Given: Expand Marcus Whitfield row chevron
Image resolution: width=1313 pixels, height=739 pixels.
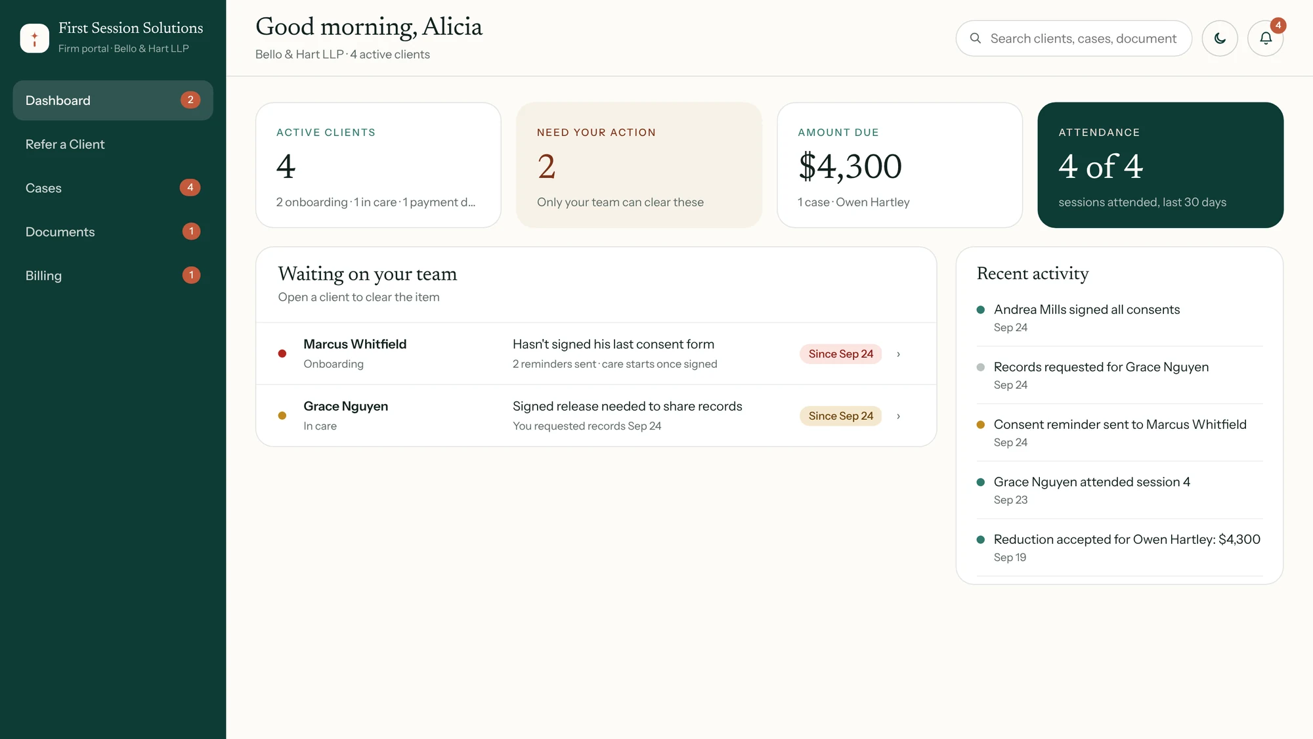Looking at the screenshot, I should click(898, 354).
